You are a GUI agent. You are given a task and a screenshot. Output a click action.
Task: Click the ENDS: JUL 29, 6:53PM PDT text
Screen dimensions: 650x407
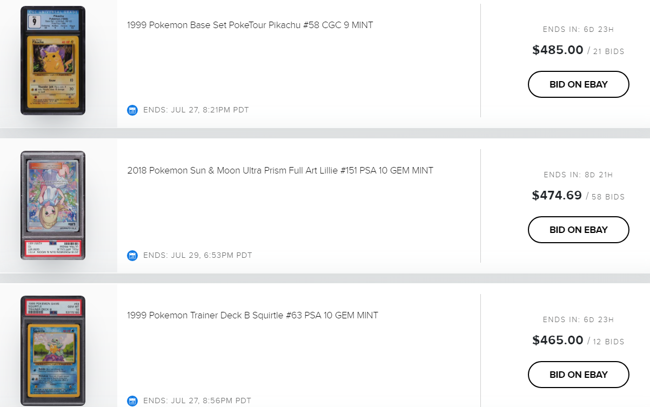click(x=198, y=256)
